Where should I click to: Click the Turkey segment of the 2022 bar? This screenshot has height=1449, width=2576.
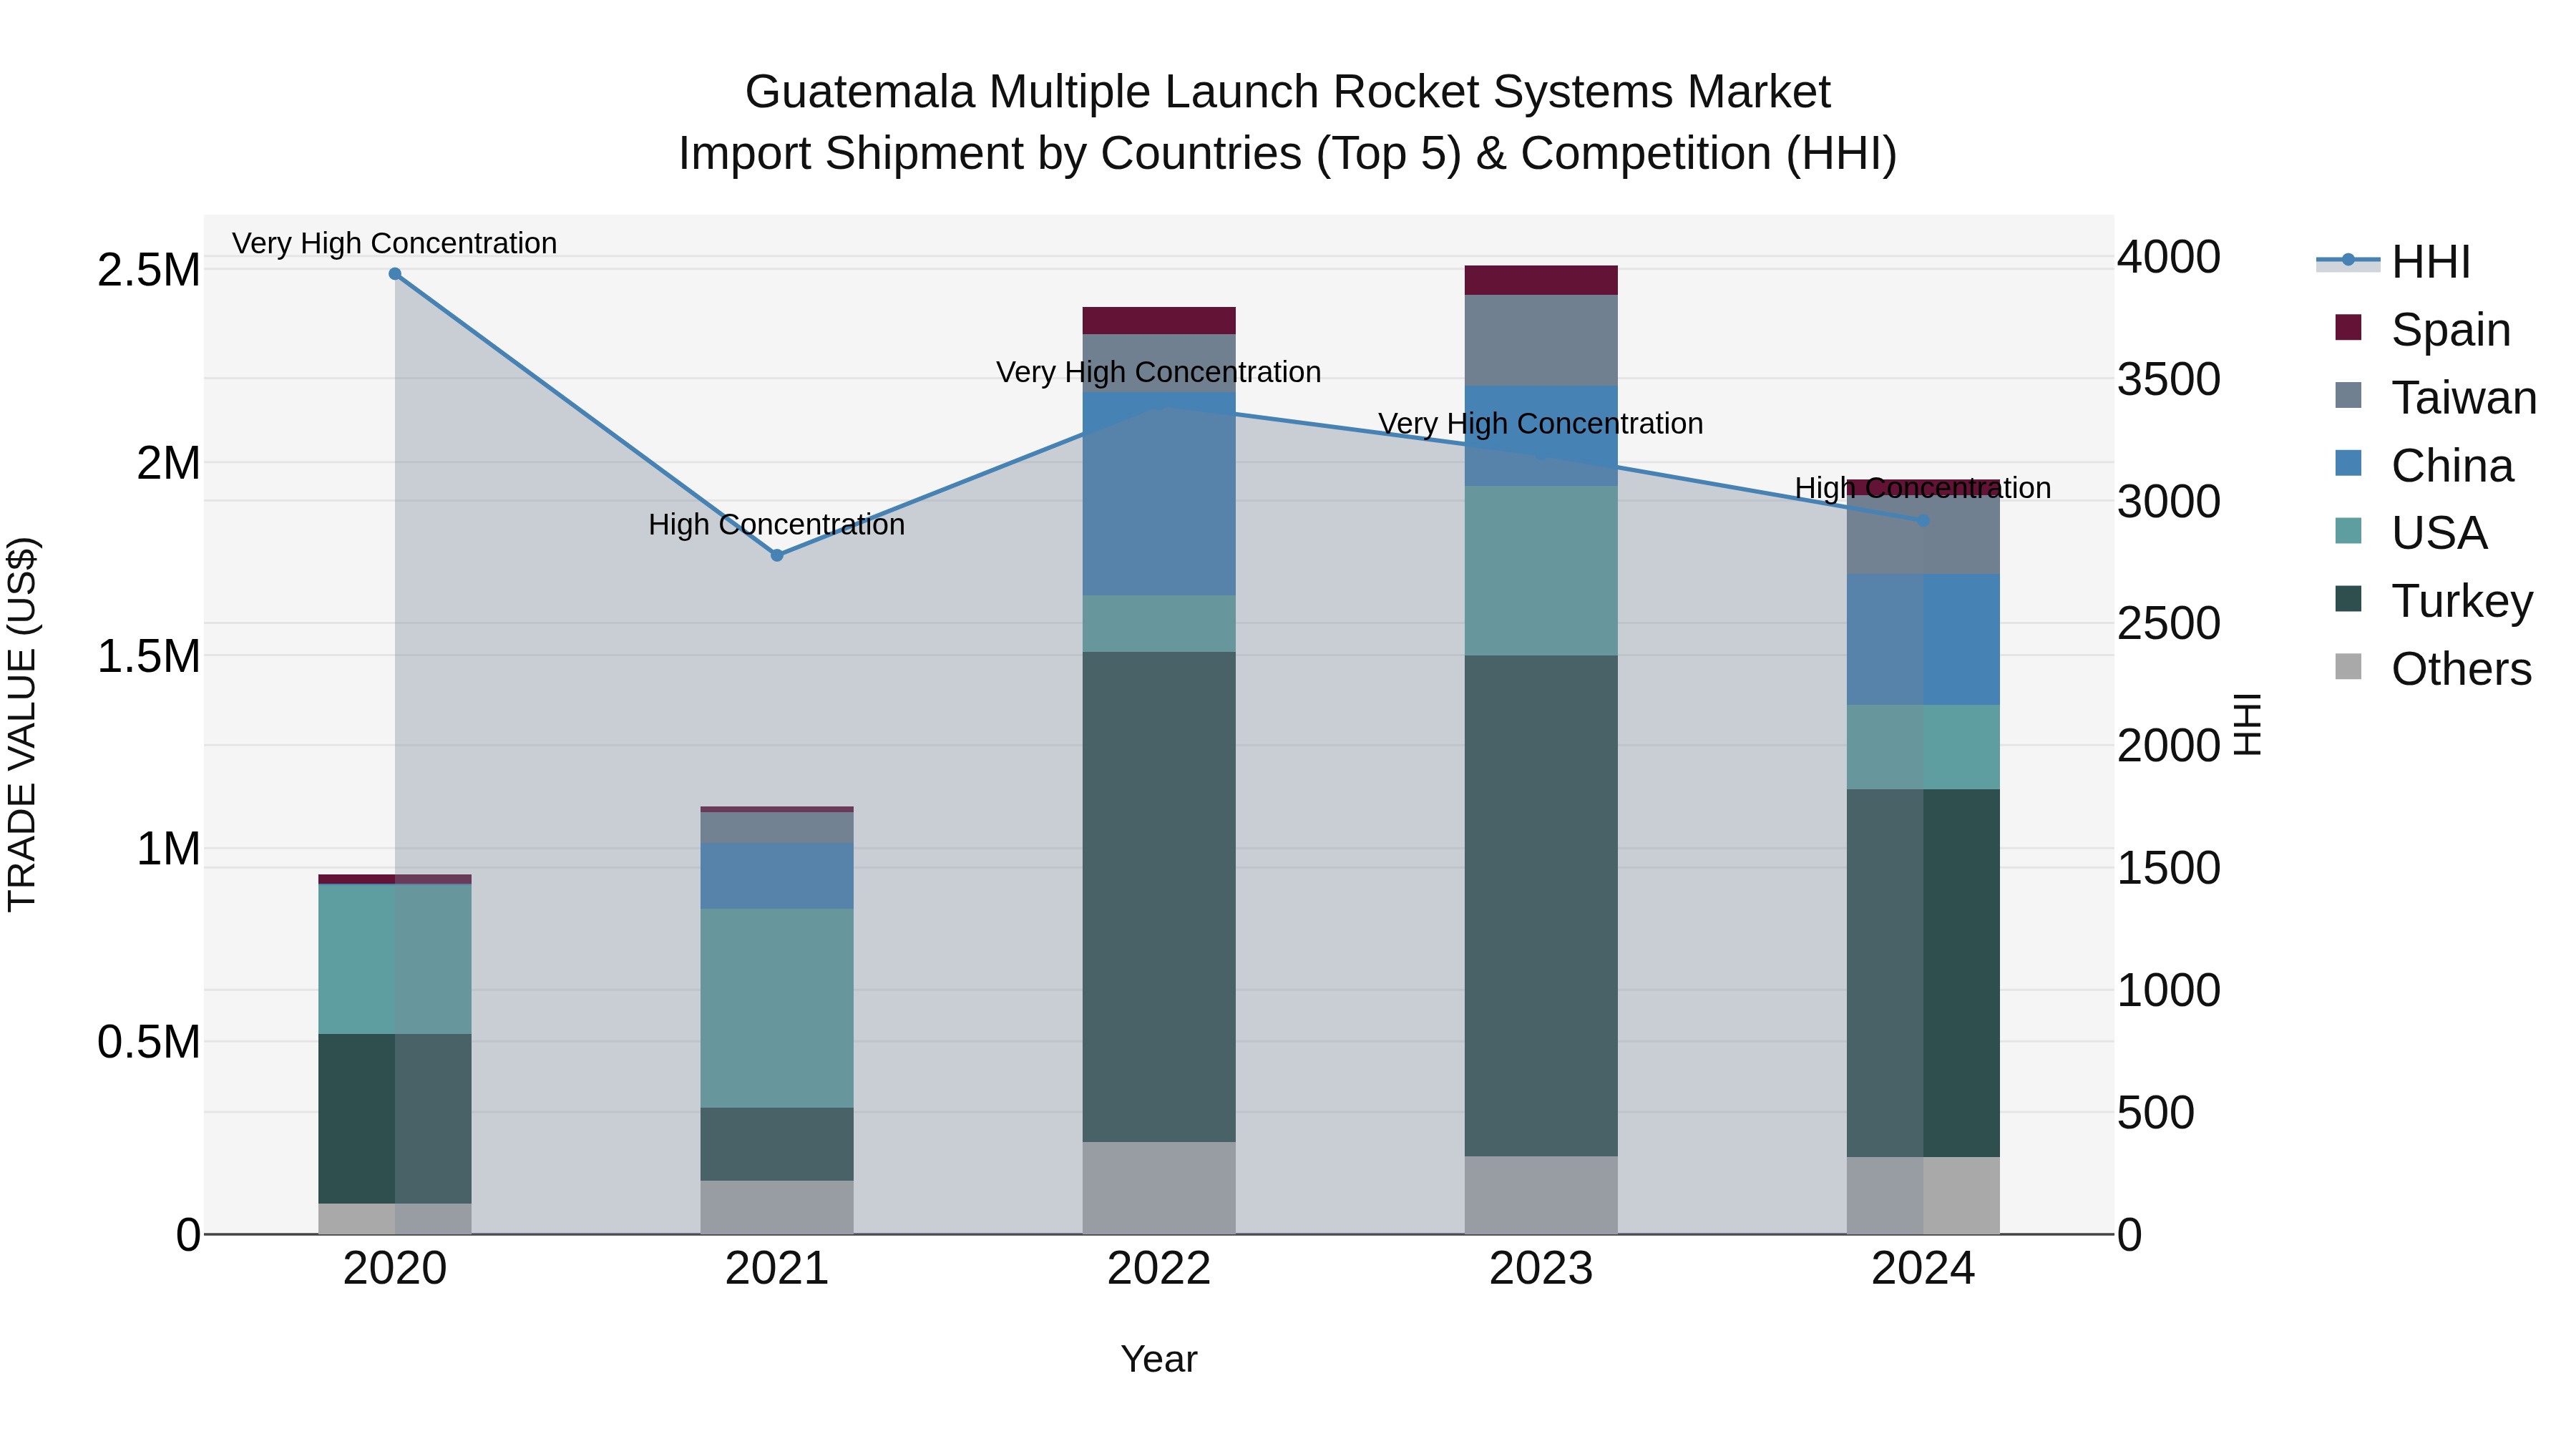tap(1159, 897)
